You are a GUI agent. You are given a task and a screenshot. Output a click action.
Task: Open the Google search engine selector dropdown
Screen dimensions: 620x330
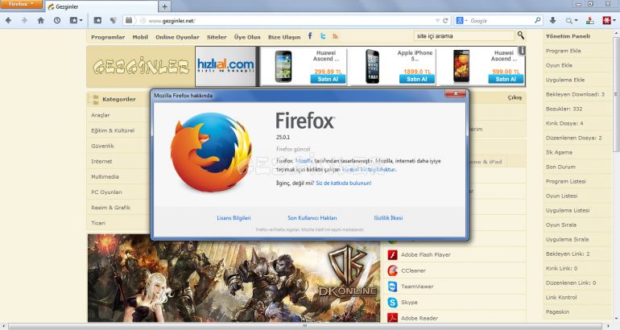(461, 20)
